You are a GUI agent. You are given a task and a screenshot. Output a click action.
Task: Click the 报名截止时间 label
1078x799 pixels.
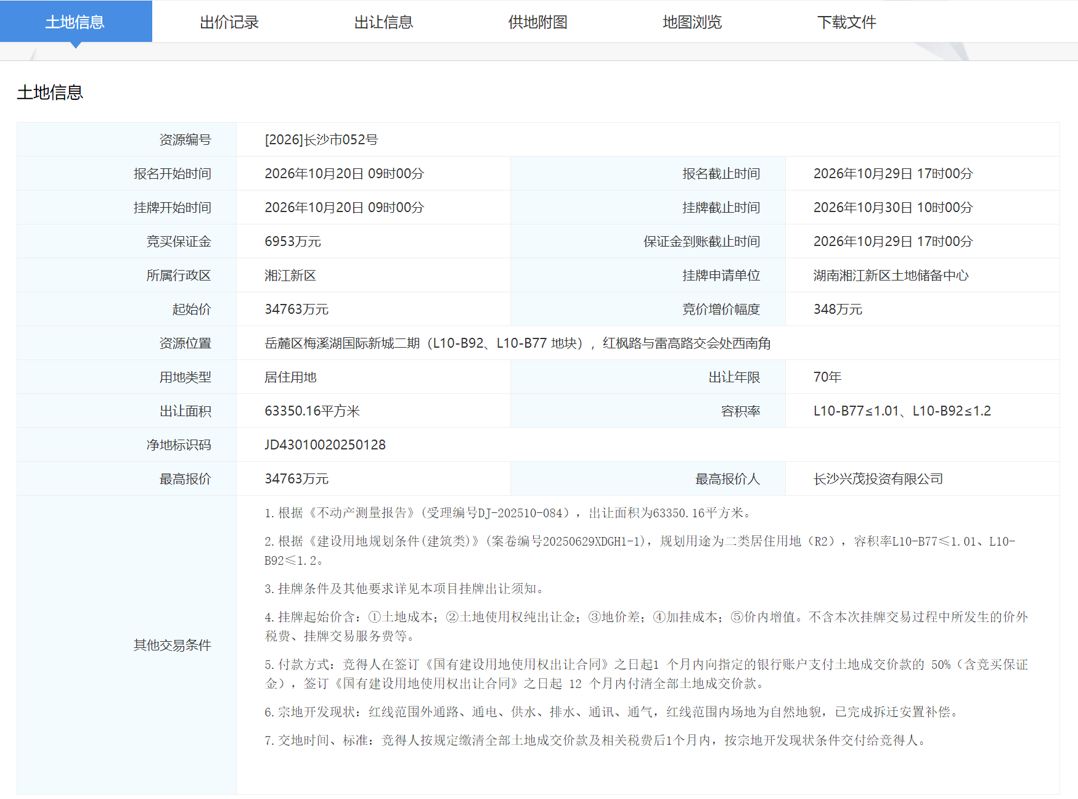click(x=721, y=174)
